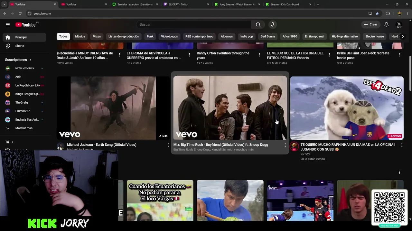Play Big Time Rush Boyfriend mix thumbnail
412x231 pixels.
point(230,108)
